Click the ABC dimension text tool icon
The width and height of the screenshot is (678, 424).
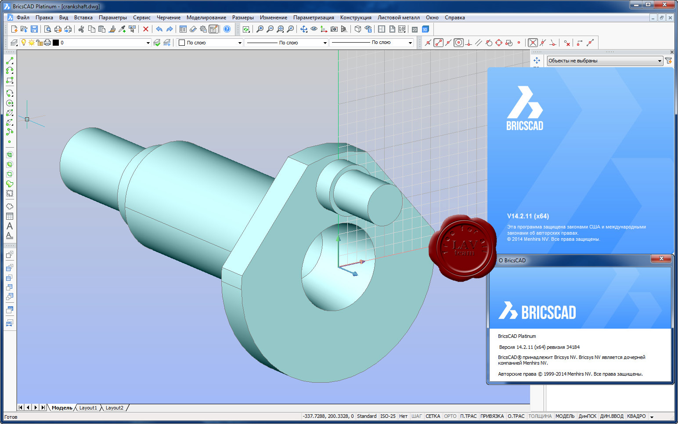[x=10, y=323]
